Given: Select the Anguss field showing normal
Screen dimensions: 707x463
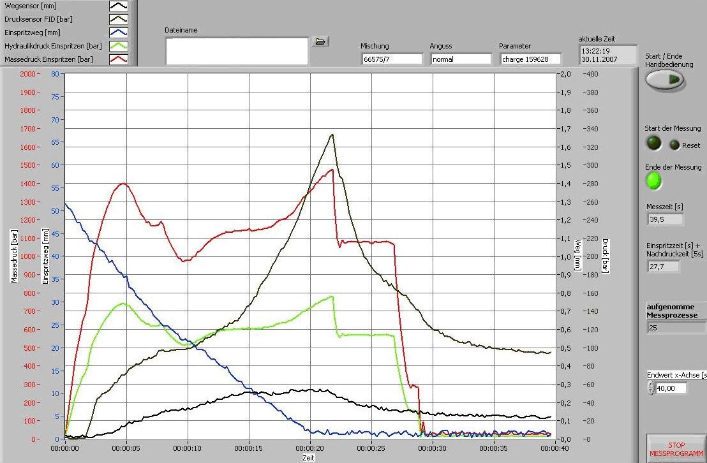Looking at the screenshot, I should [461, 59].
